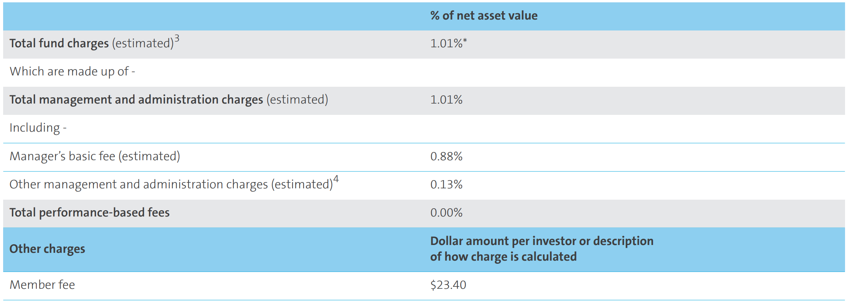Select the "Total management and administration charges" label
Screen dimensions: 847x304
136,100
